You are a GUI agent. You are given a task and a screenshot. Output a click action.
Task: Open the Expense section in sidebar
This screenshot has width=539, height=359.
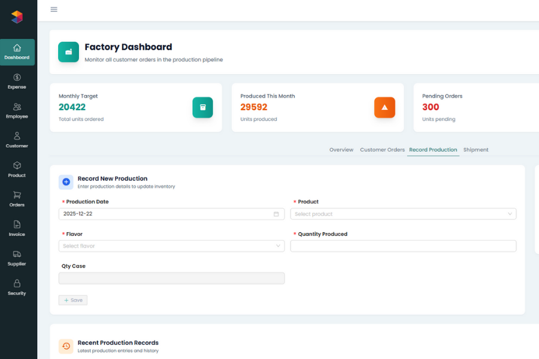click(17, 81)
